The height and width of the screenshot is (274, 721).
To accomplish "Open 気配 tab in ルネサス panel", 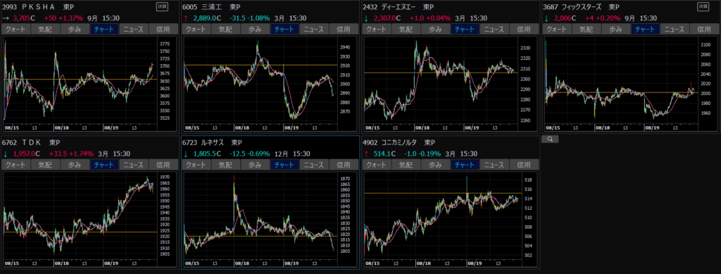I will (226, 165).
